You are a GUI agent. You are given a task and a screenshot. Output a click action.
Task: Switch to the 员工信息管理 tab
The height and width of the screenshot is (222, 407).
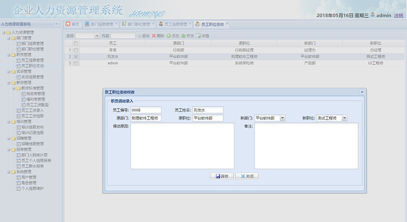[172, 24]
